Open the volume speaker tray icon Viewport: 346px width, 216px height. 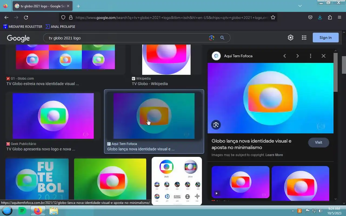coord(321,211)
